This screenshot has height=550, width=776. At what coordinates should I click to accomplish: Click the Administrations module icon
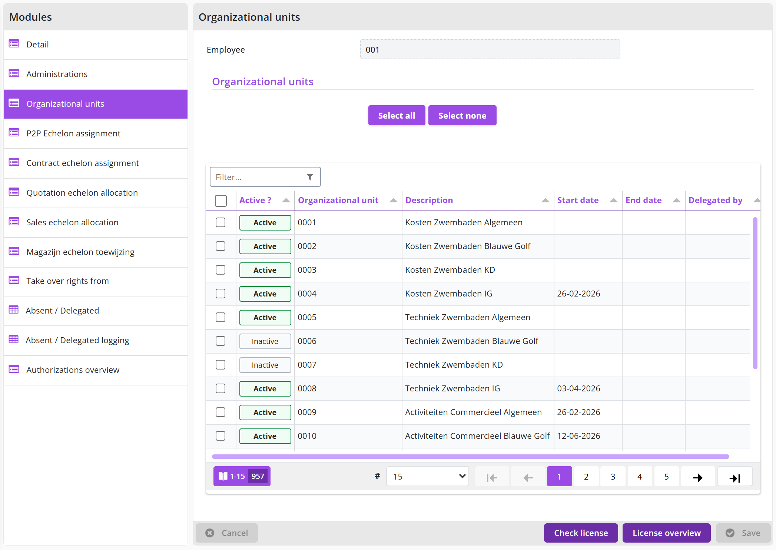14,74
